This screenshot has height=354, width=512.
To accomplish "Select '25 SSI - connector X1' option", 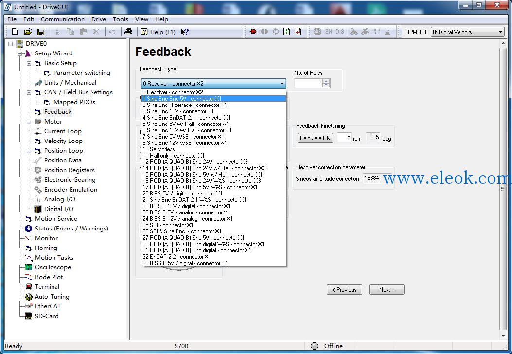I will click(214, 225).
